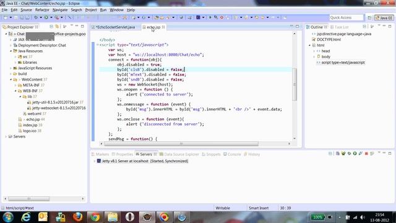The width and height of the screenshot is (396, 223).
Task: Select logo.ico in Project Explorer
Action: coord(30,131)
